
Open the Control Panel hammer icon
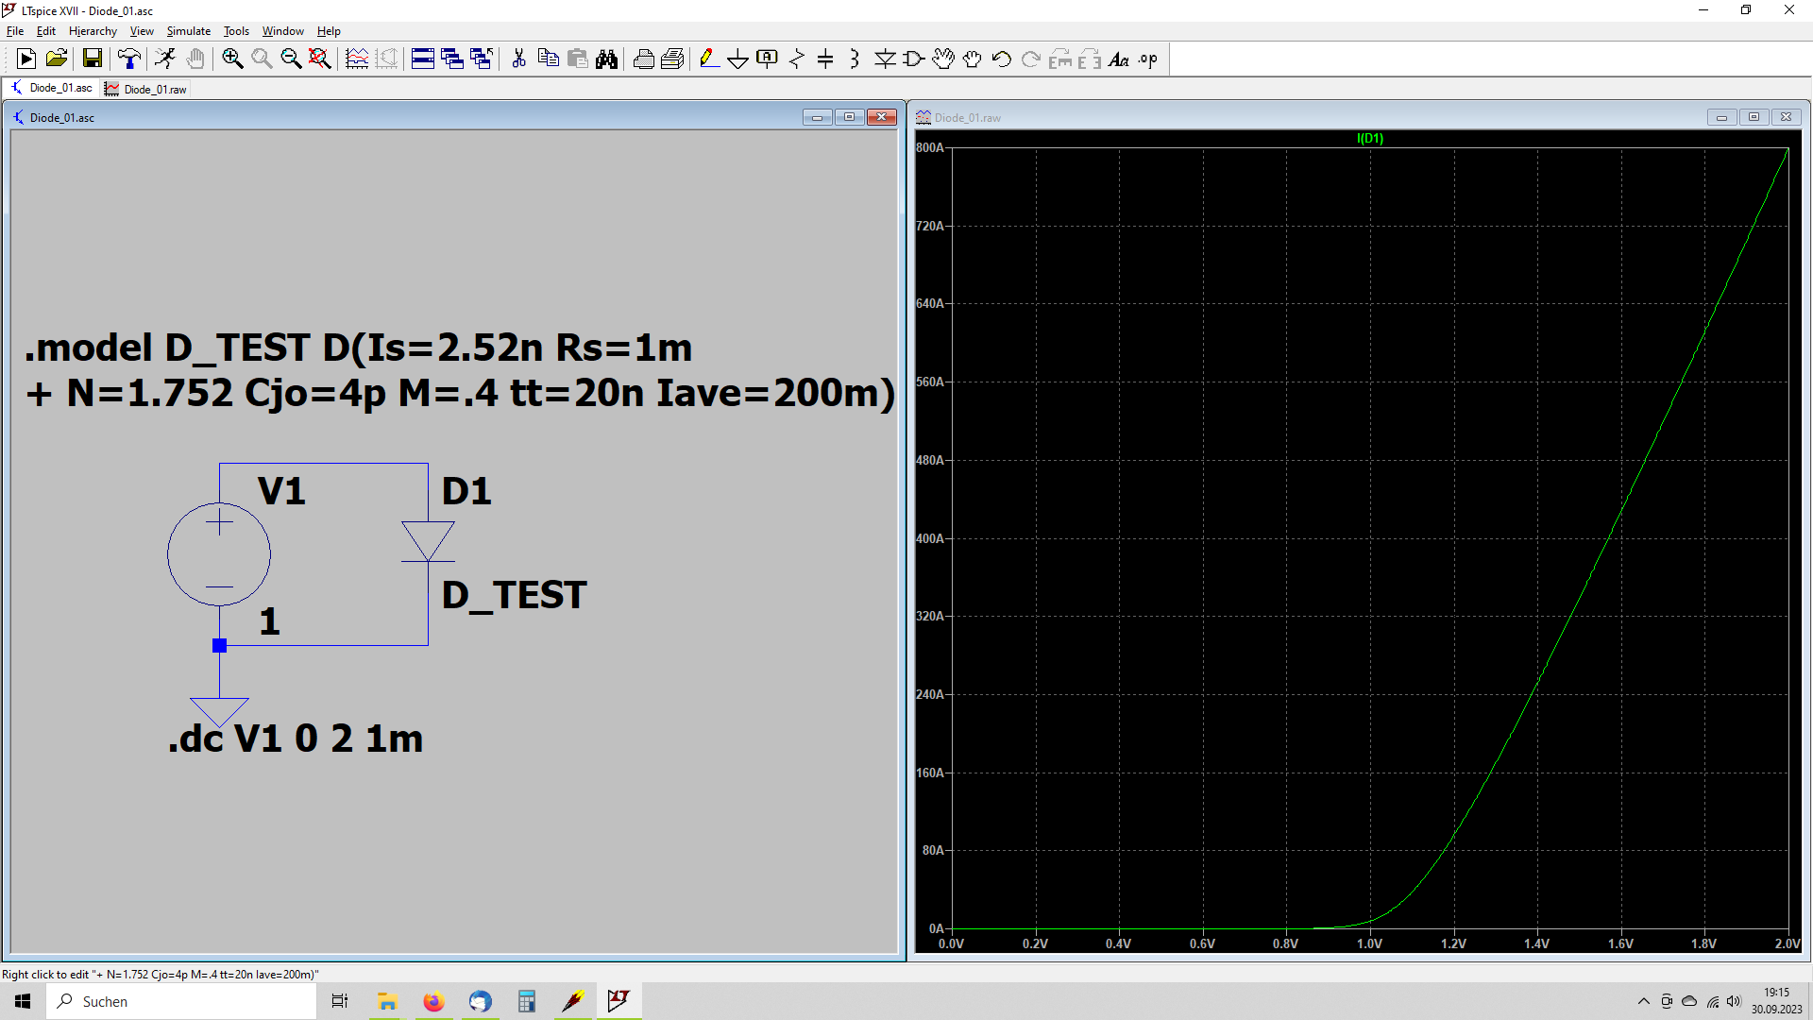129,59
